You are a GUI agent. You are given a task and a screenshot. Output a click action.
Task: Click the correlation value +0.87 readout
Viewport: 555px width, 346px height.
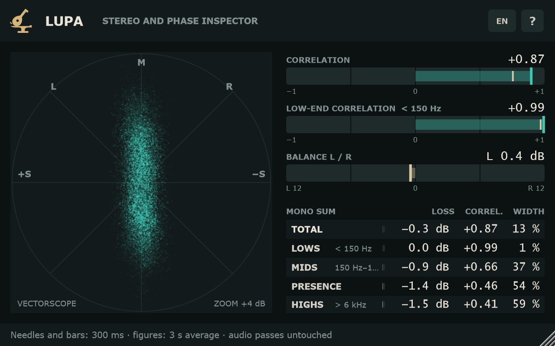[526, 59]
